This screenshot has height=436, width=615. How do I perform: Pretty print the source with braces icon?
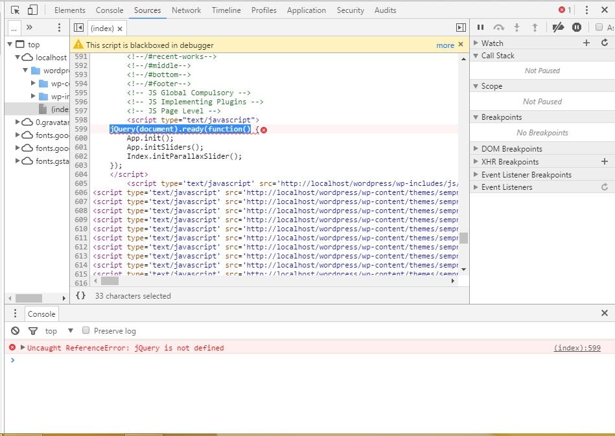[80, 295]
